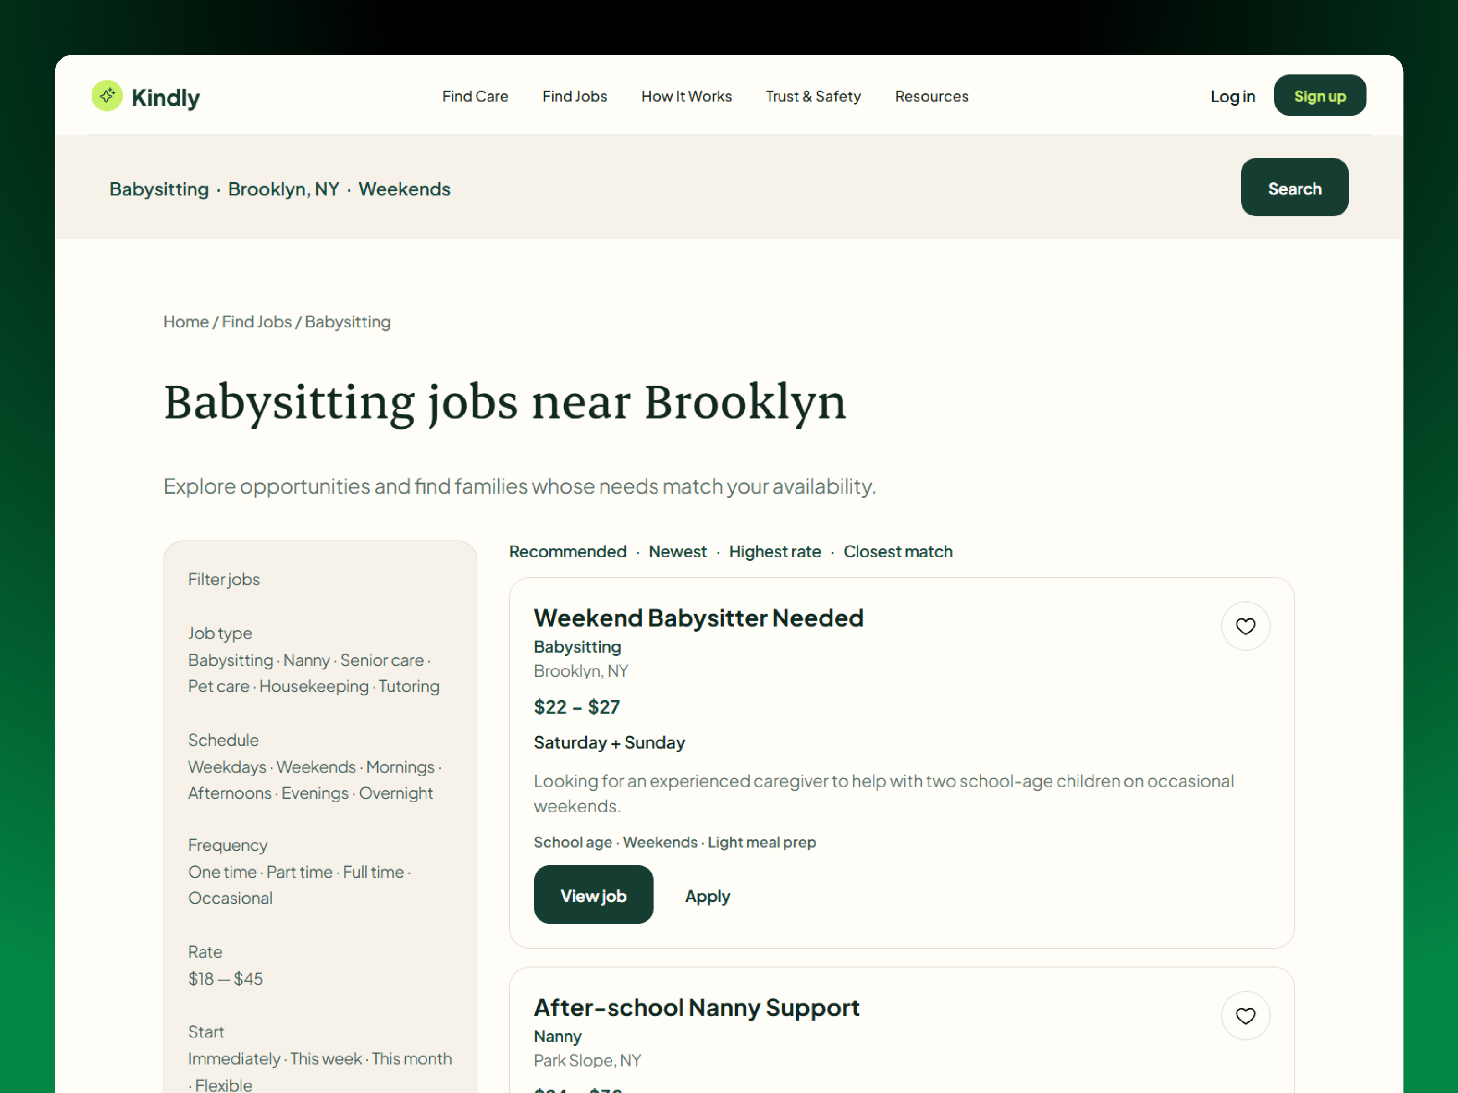Choose Afternoons schedule filter

[x=229, y=793]
